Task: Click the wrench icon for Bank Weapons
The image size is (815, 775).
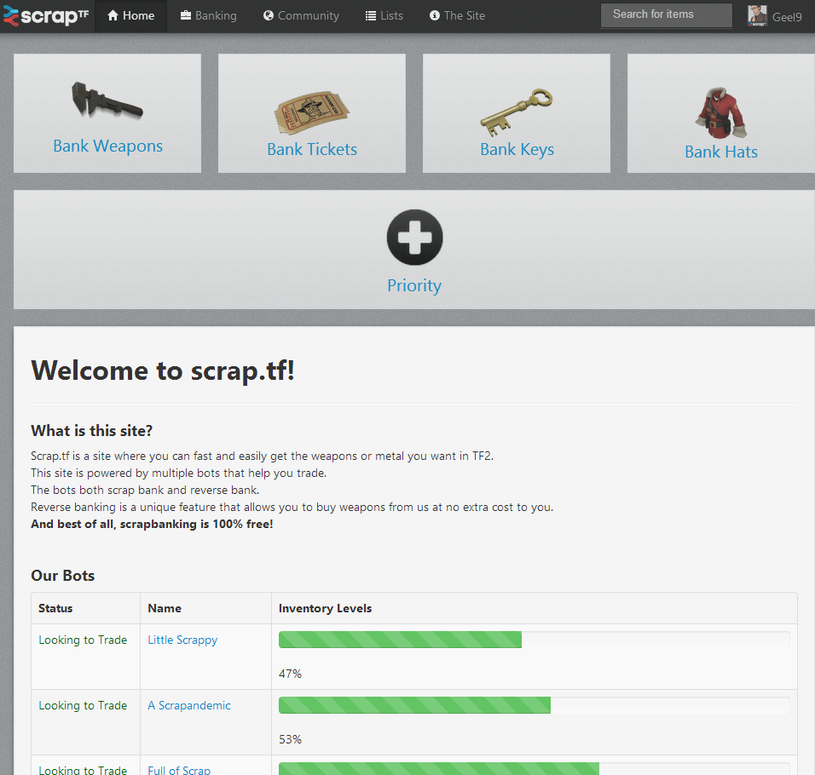Action: point(107,100)
